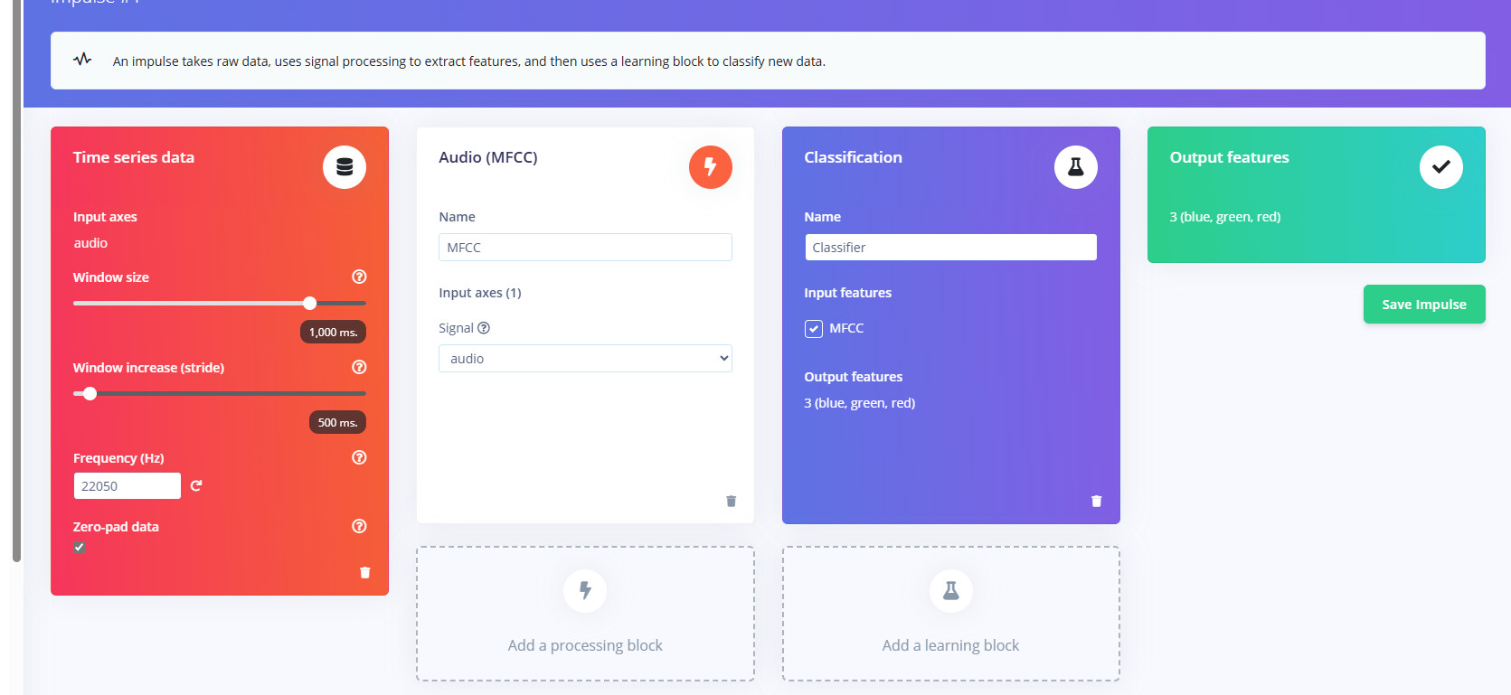1511x695 pixels.
Task: Click the Window size slider handle
Action: (x=310, y=304)
